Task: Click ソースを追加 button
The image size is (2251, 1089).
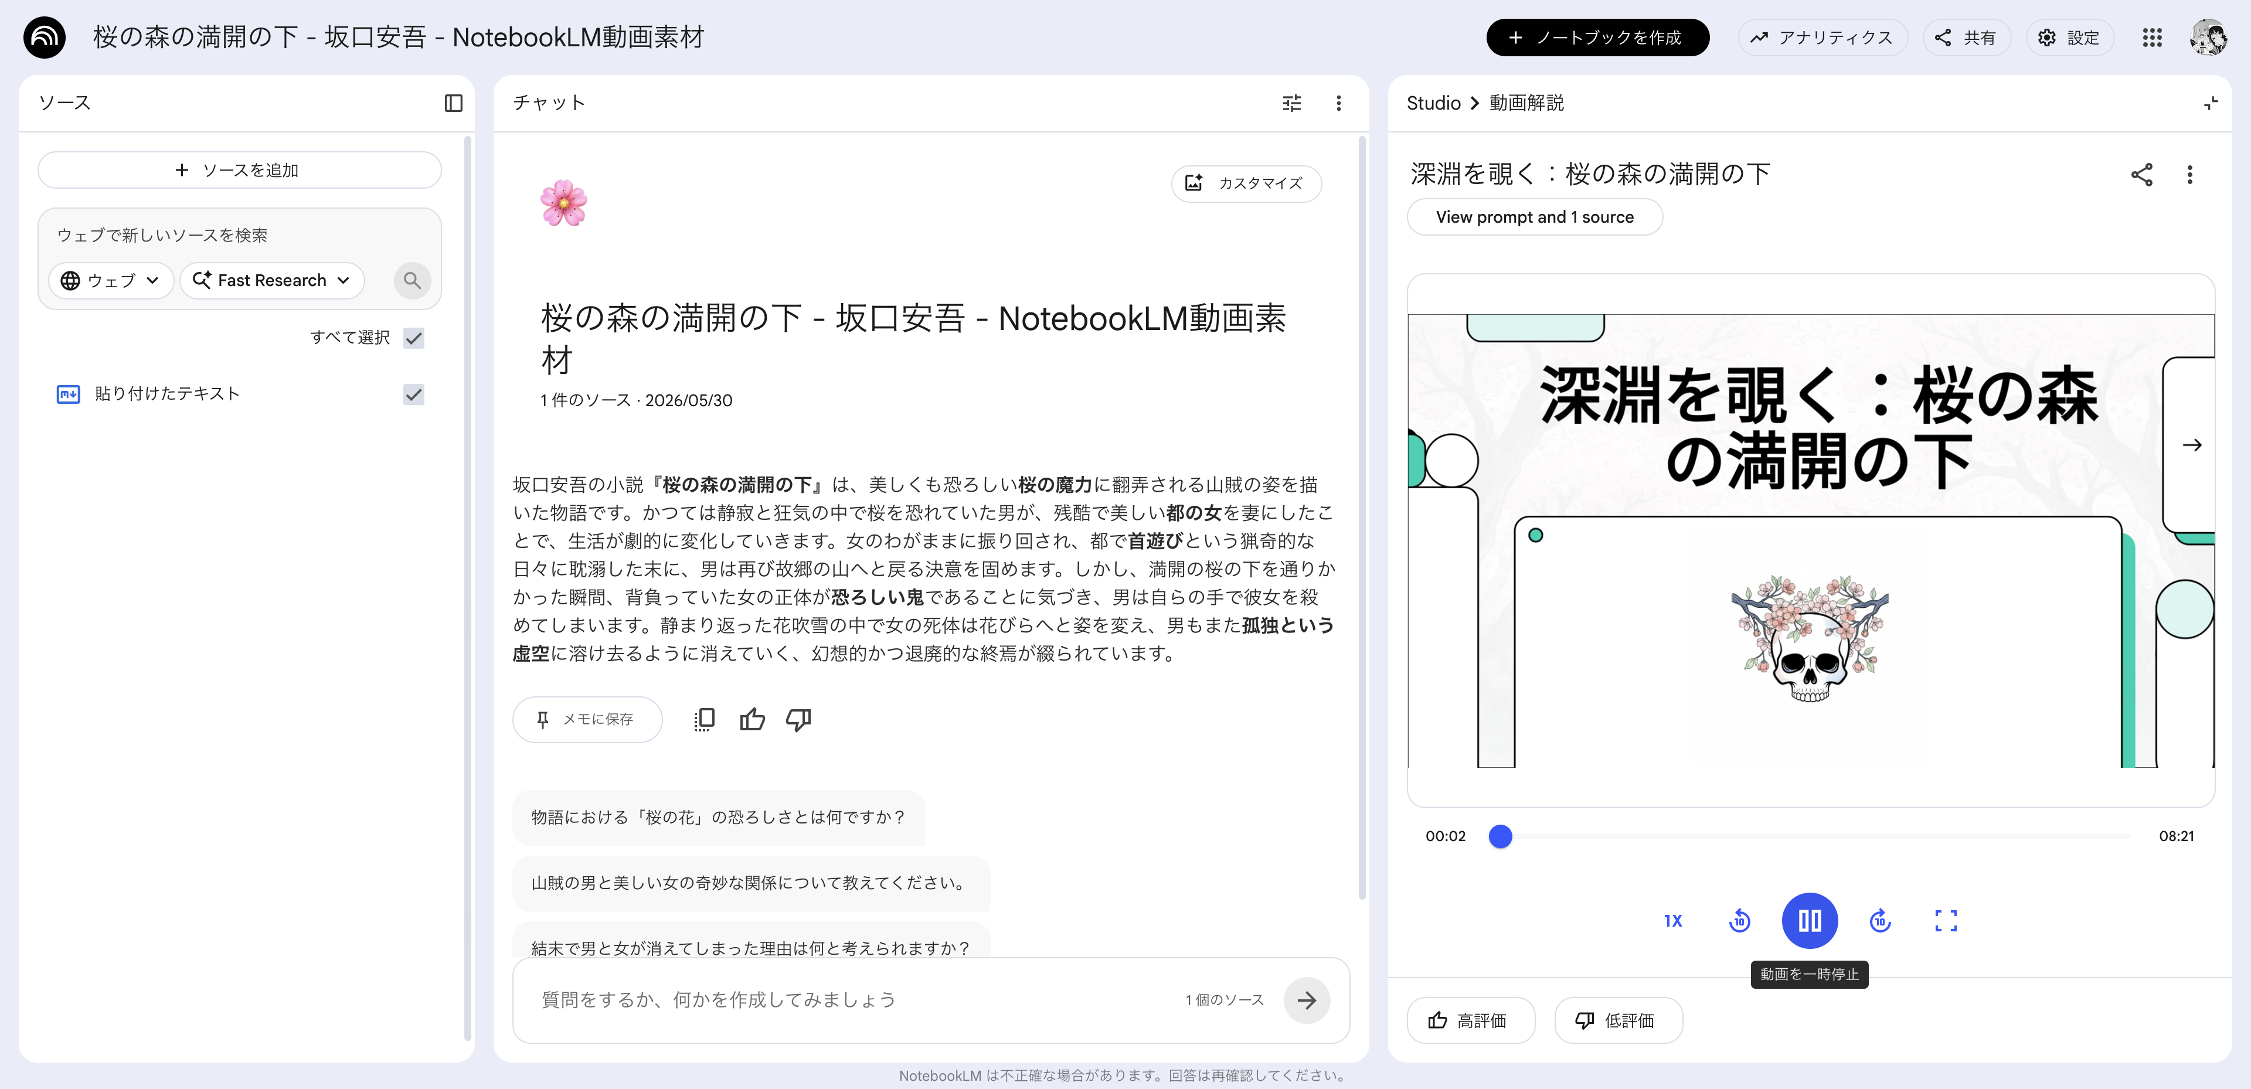Action: pyautogui.click(x=239, y=171)
